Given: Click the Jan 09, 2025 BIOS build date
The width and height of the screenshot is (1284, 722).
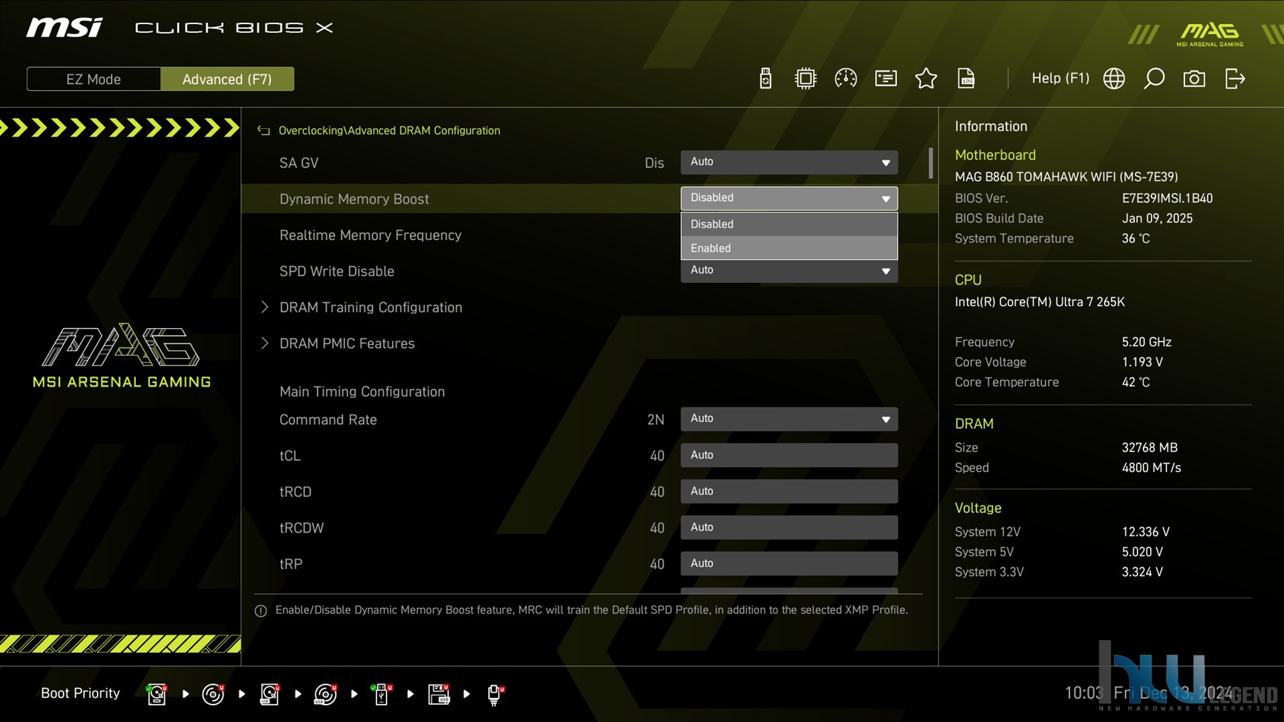Looking at the screenshot, I should click(x=1157, y=218).
